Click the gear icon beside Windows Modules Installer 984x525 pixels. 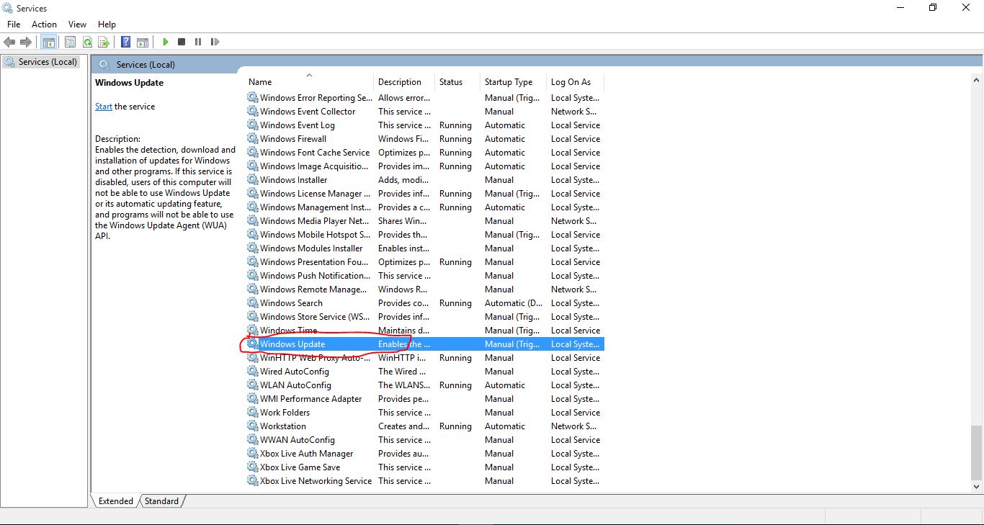(253, 248)
